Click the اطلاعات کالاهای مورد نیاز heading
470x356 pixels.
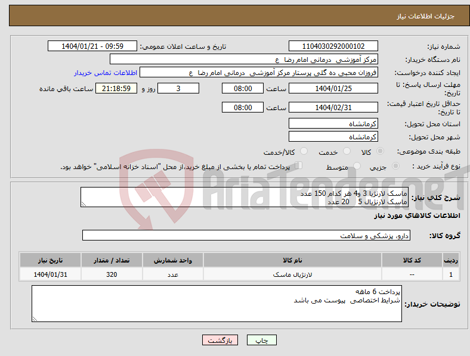click(x=417, y=216)
